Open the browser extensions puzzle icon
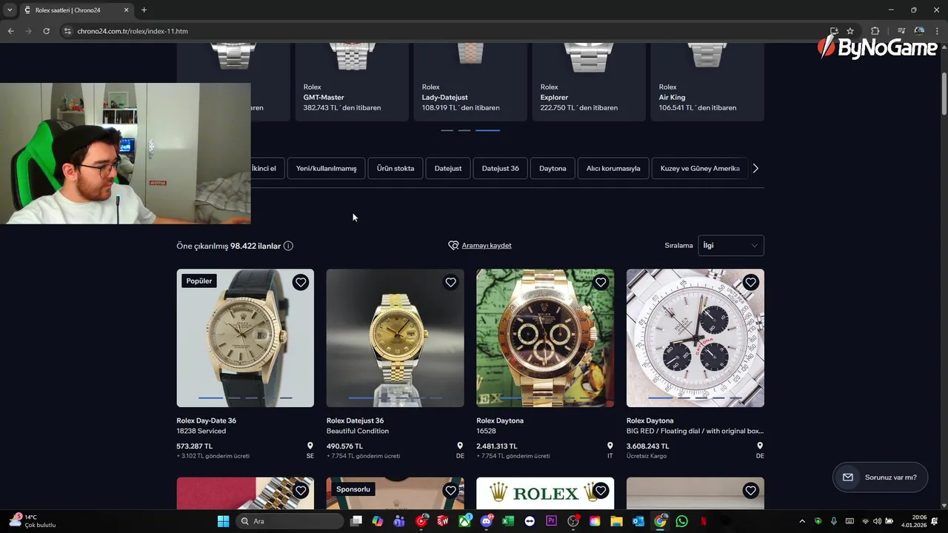Screen dimensions: 948x533 [875, 31]
